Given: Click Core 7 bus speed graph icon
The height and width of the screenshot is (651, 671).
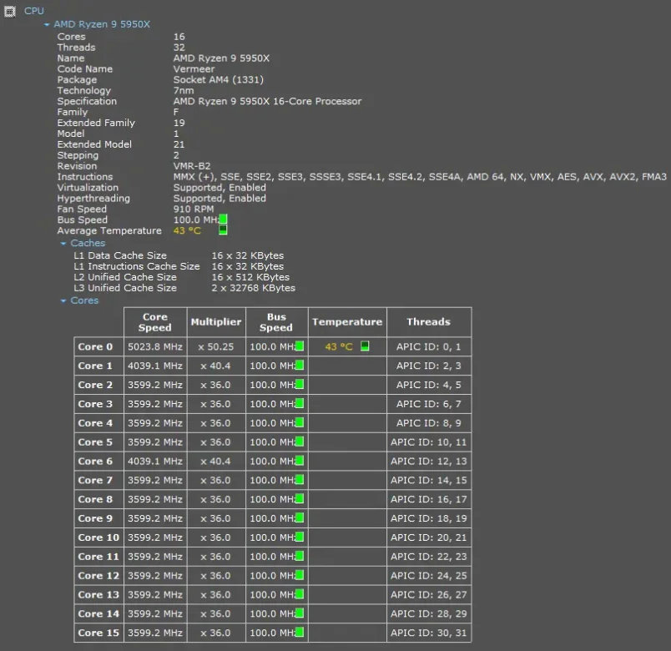Looking at the screenshot, I should 300,480.
